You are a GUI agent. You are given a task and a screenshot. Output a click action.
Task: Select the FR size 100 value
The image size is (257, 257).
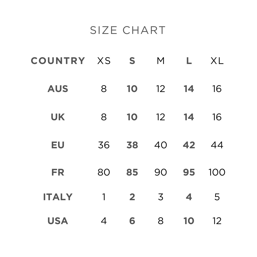[x=217, y=172]
